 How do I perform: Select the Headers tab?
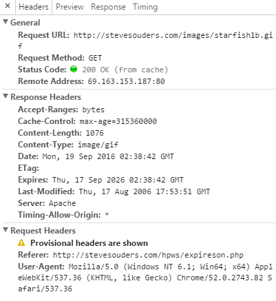(34, 7)
